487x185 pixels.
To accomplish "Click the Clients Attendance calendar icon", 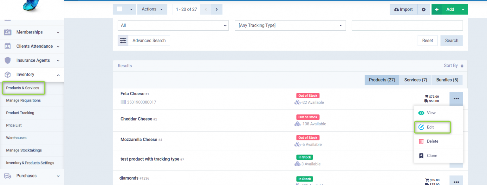I will (x=8, y=46).
